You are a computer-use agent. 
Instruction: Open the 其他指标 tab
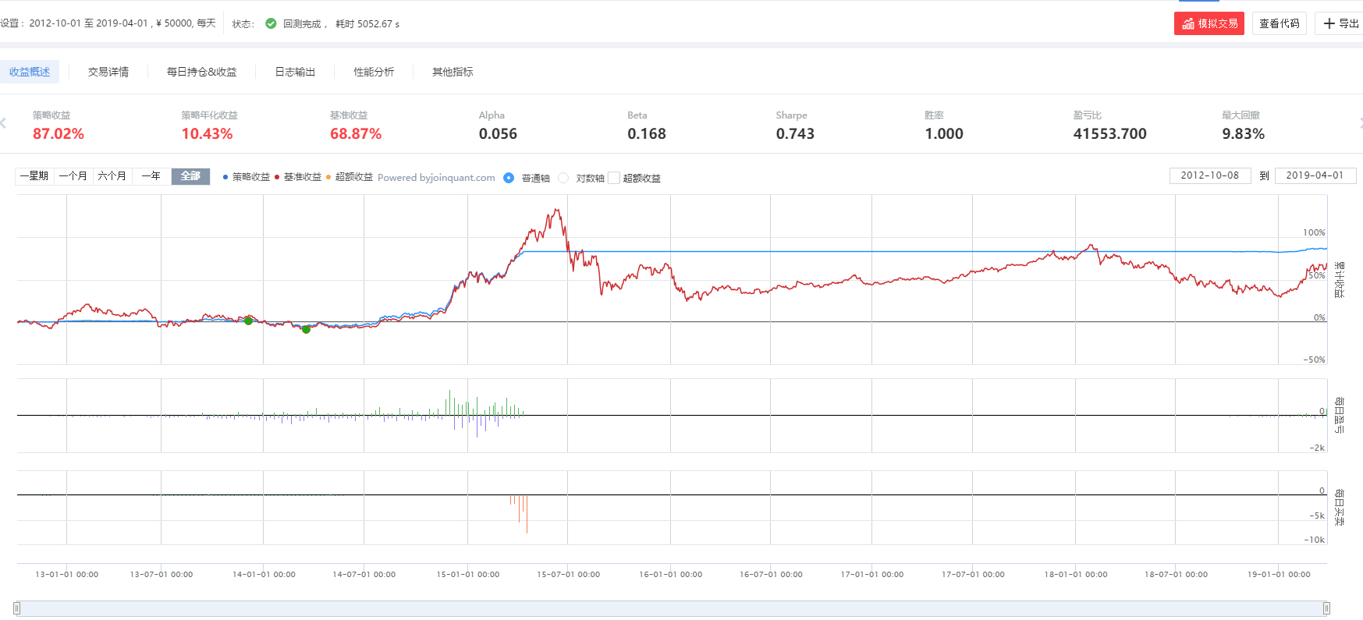(x=453, y=72)
